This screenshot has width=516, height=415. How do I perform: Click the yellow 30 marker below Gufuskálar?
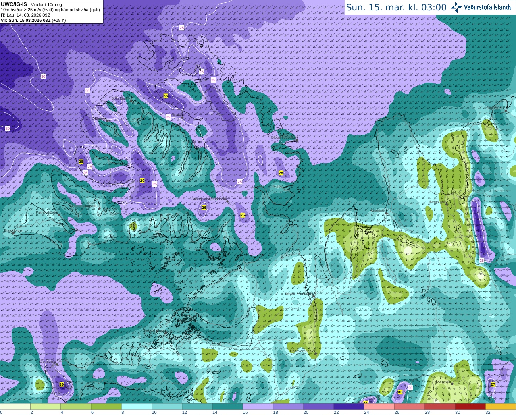(62, 384)
